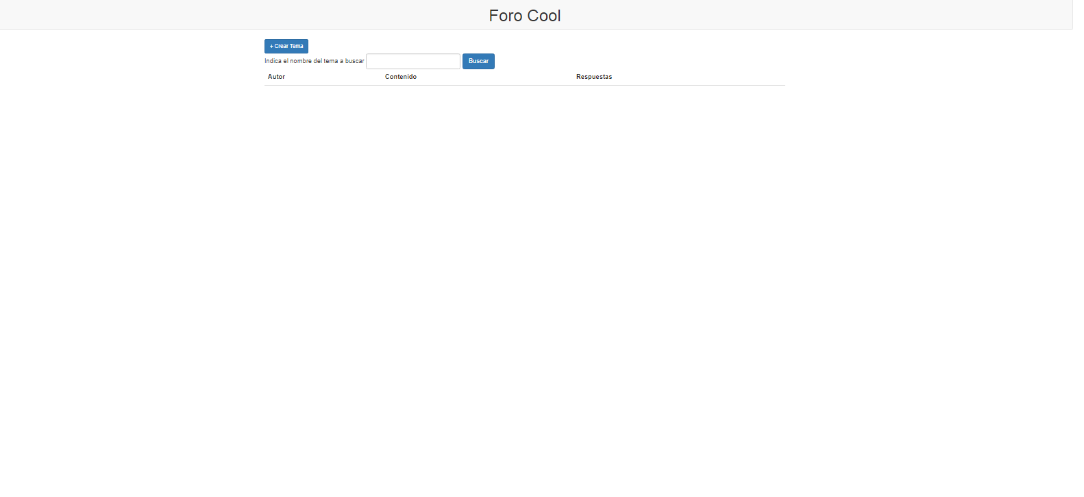Screen dimensions: 1084x497
Task: Click the Foro Cool page title
Action: click(x=524, y=16)
